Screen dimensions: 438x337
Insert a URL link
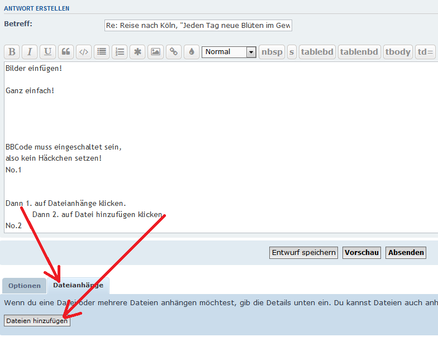click(x=174, y=52)
